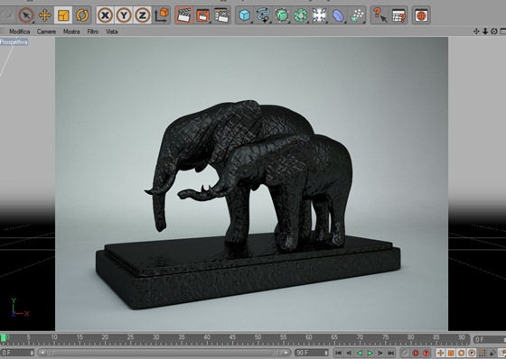Toggle the Y axis lock
Screen dimensions: 506x359
[124, 15]
